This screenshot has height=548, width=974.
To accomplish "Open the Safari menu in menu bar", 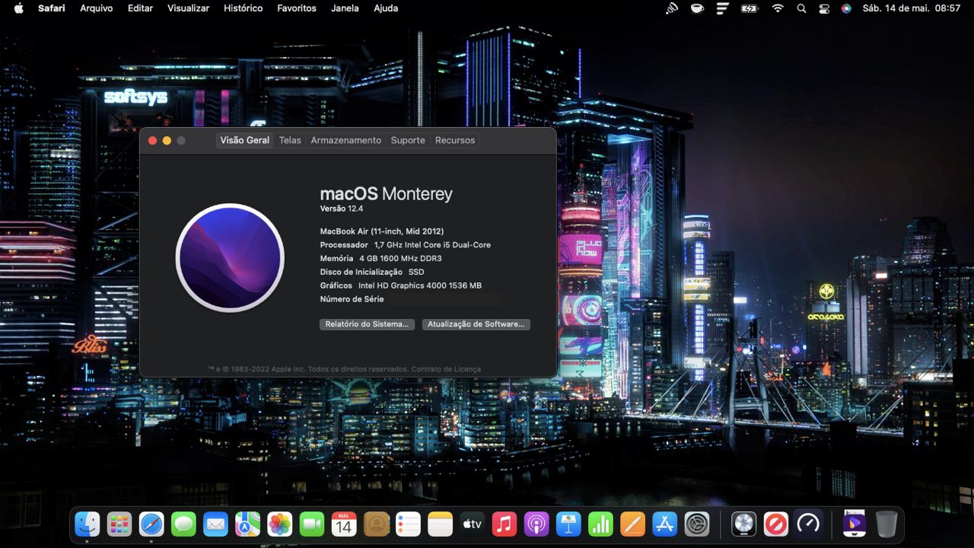I will [x=52, y=8].
